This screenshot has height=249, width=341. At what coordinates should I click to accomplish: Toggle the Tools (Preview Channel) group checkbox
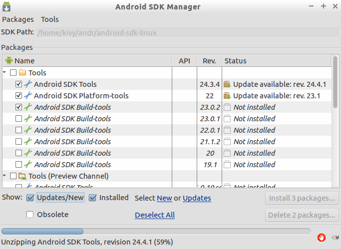coord(13,176)
